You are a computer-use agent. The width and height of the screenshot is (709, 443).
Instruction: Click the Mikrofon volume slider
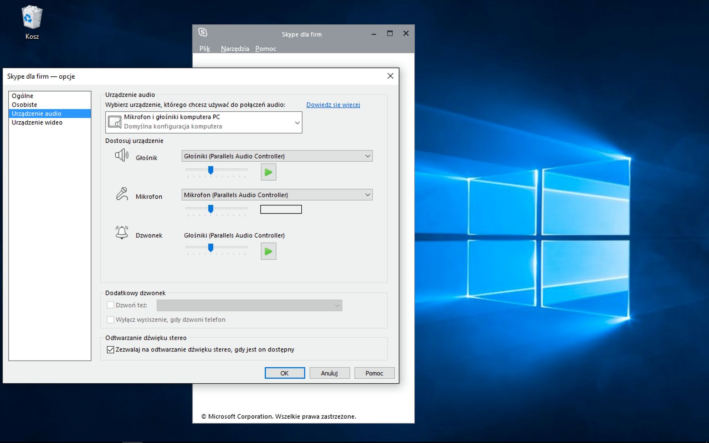coord(216,209)
